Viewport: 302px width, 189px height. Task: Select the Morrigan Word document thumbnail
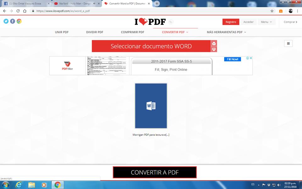[x=151, y=106]
